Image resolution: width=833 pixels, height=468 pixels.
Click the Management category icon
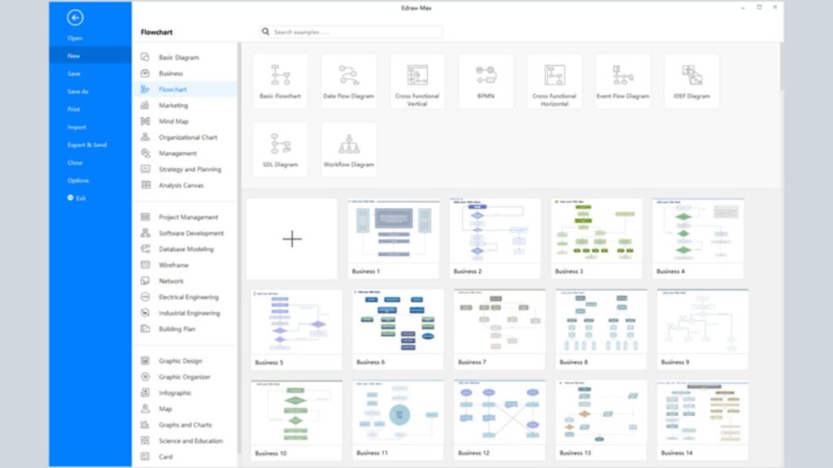145,153
